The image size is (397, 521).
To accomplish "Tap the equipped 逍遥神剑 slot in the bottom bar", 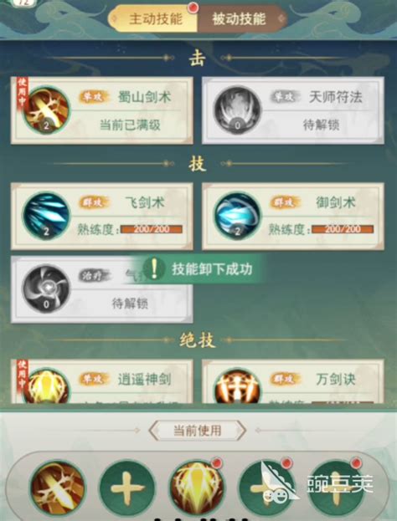I will point(198,488).
